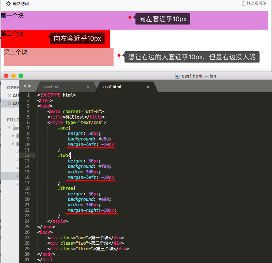This screenshot has width=272, height=263.
Task: Close first open file in sidebar
Action: click(9, 95)
